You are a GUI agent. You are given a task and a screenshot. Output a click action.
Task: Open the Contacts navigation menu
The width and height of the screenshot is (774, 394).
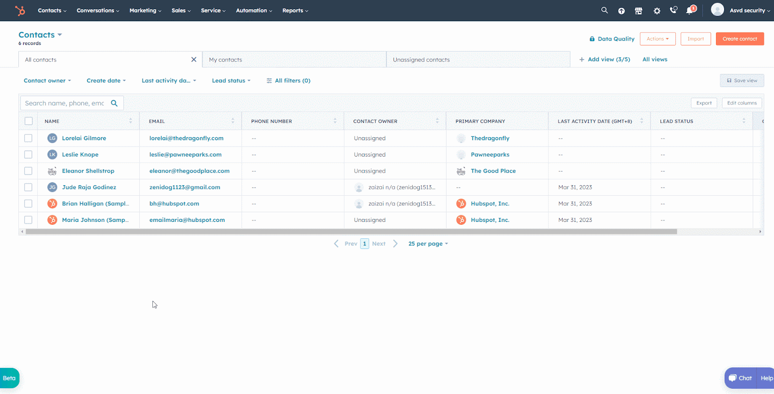point(52,11)
